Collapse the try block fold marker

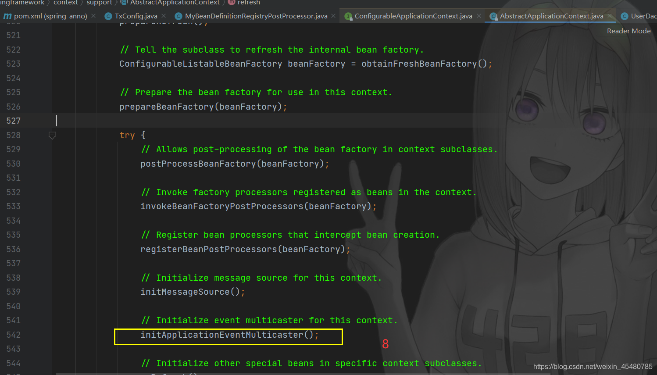52,135
